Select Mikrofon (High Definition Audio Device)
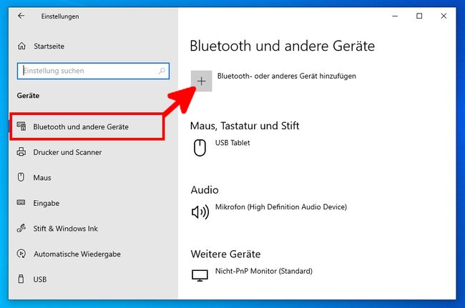This screenshot has height=308, width=465. 281,207
